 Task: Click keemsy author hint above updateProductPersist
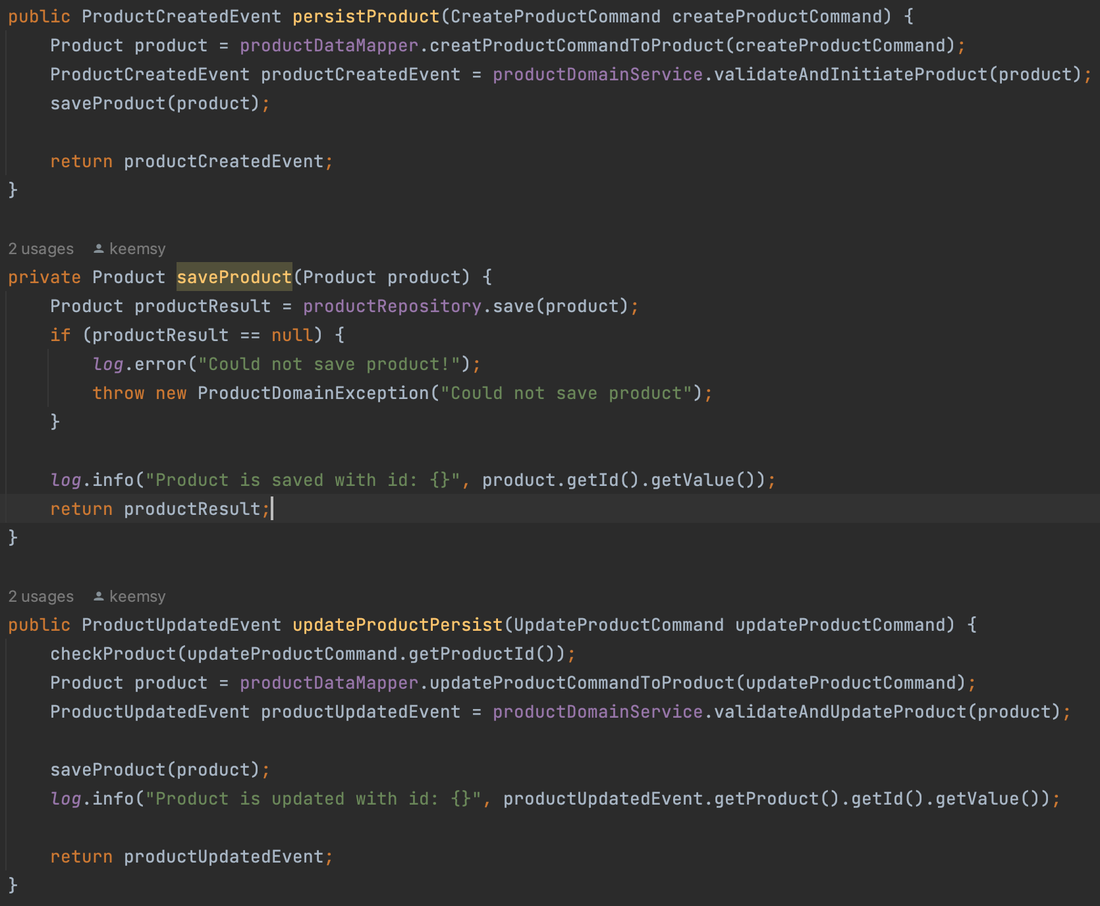pyautogui.click(x=137, y=597)
